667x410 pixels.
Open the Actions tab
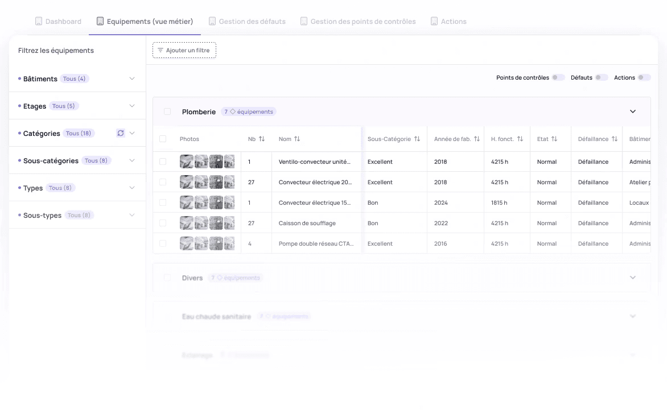coord(449,21)
